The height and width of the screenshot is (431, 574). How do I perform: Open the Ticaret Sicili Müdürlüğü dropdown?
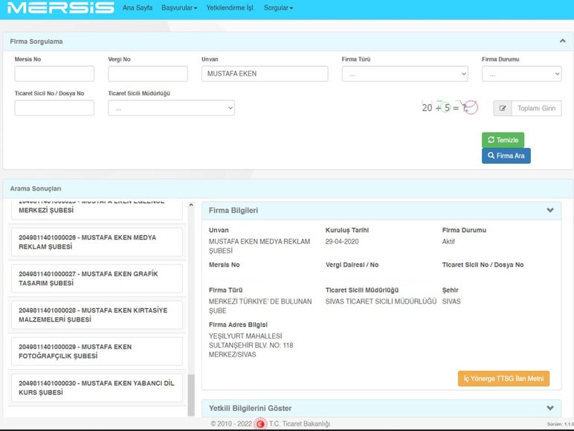pos(171,108)
